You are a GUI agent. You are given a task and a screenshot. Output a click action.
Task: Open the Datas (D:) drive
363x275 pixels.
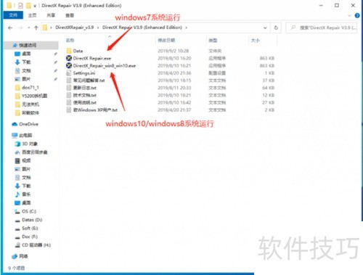click(x=32, y=220)
